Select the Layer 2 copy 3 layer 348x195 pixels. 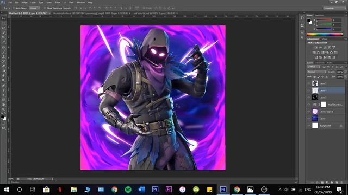[x=326, y=112]
